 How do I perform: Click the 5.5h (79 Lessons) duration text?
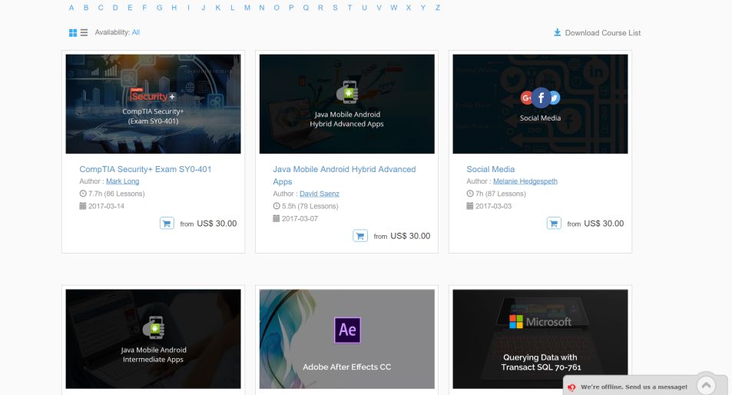(310, 207)
